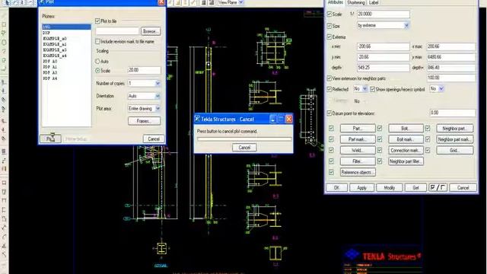
Task: Cancel the plot command in progress dialog
Action: pos(244,147)
